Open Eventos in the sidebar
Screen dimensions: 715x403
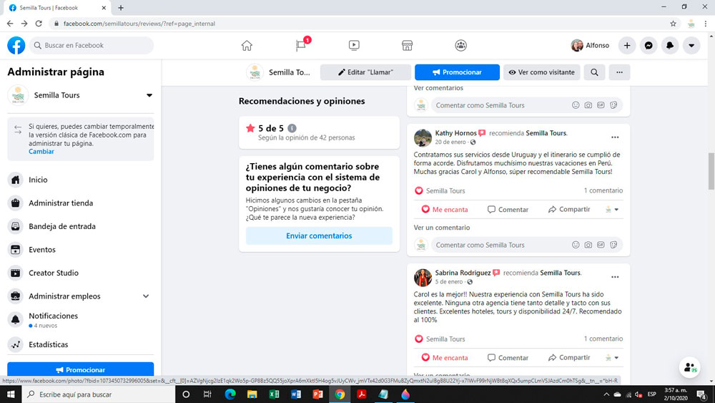tap(80, 250)
